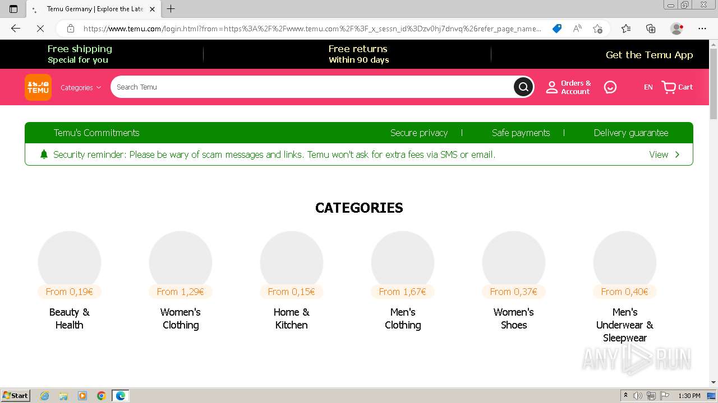
Task: Open the media player taskbar icon
Action: tap(82, 396)
